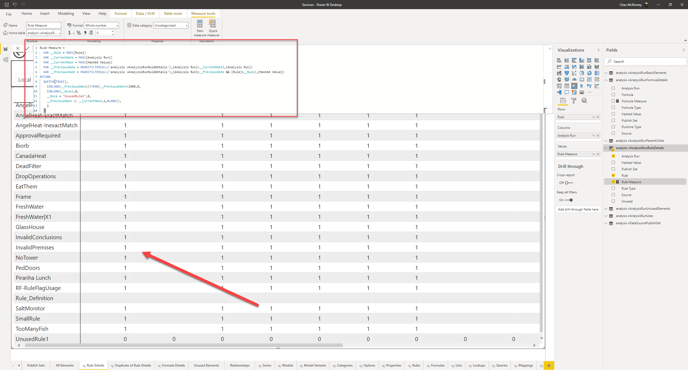Pick the Funnel chart visual

click(x=567, y=73)
